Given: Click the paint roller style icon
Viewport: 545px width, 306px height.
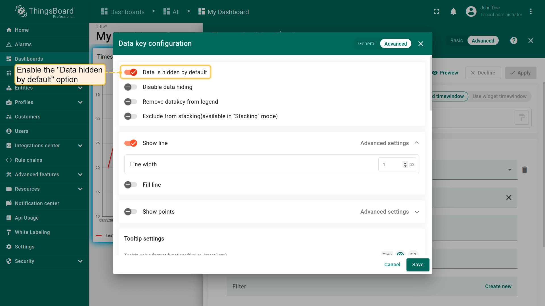Looking at the screenshot, I should (521, 118).
